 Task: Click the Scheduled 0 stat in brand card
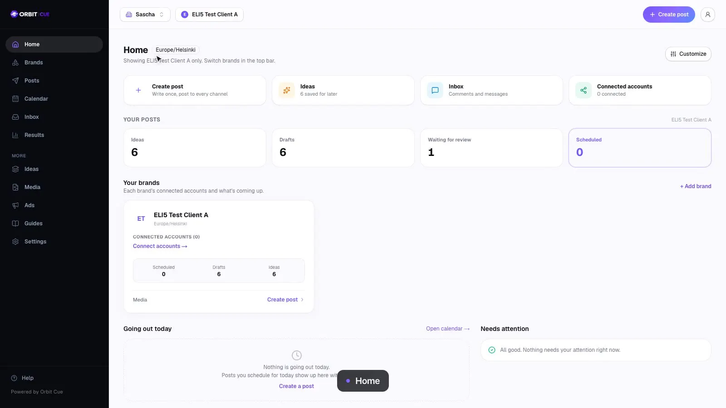click(164, 271)
